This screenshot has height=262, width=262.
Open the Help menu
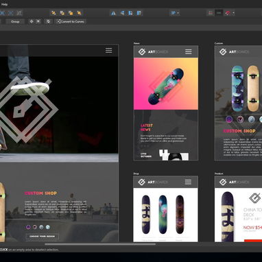[4, 4]
